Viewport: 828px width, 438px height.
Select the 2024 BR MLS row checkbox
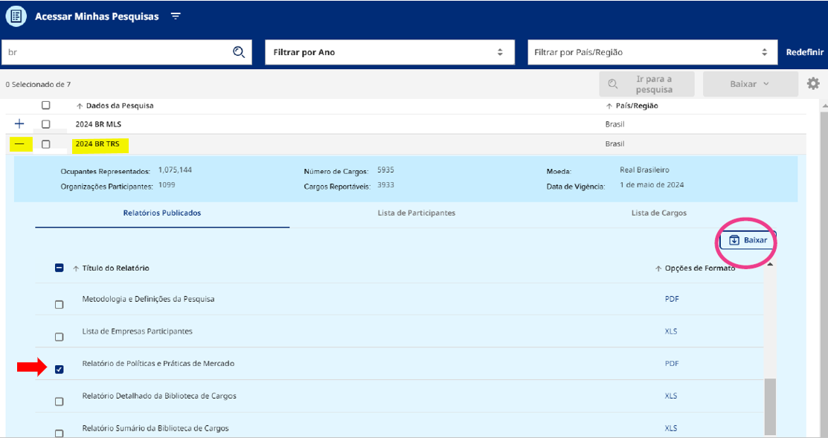[x=46, y=124]
